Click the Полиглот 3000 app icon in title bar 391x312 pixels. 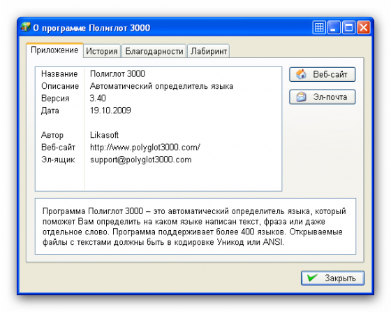(x=25, y=27)
